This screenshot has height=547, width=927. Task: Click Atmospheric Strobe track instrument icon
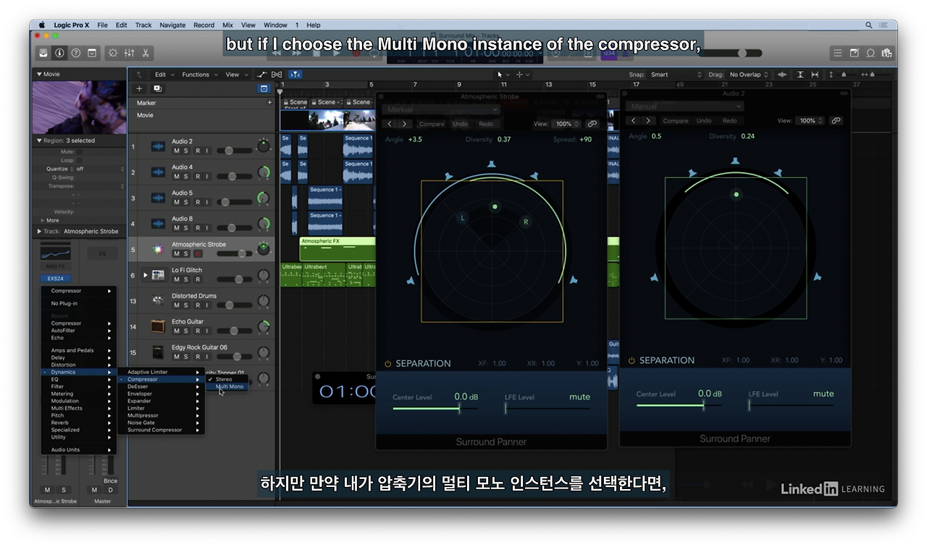click(x=158, y=249)
